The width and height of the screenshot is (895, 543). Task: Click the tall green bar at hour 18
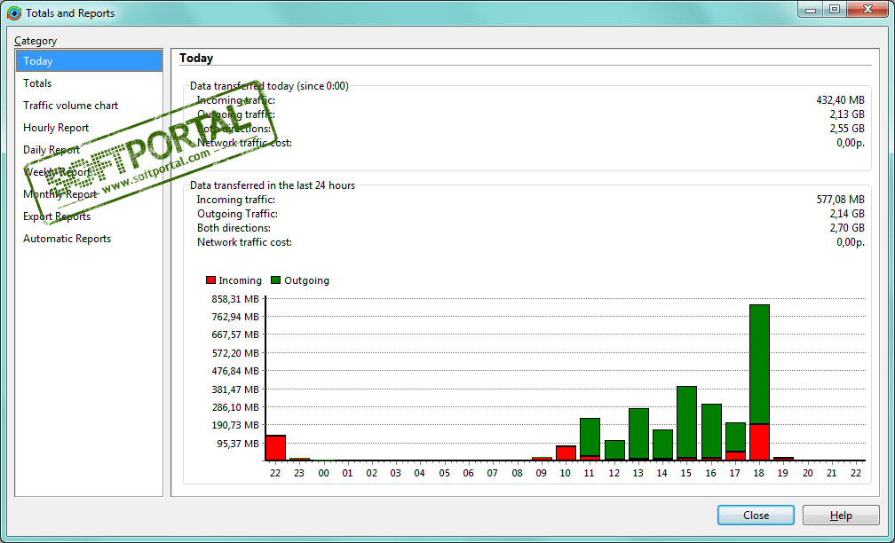pos(759,364)
